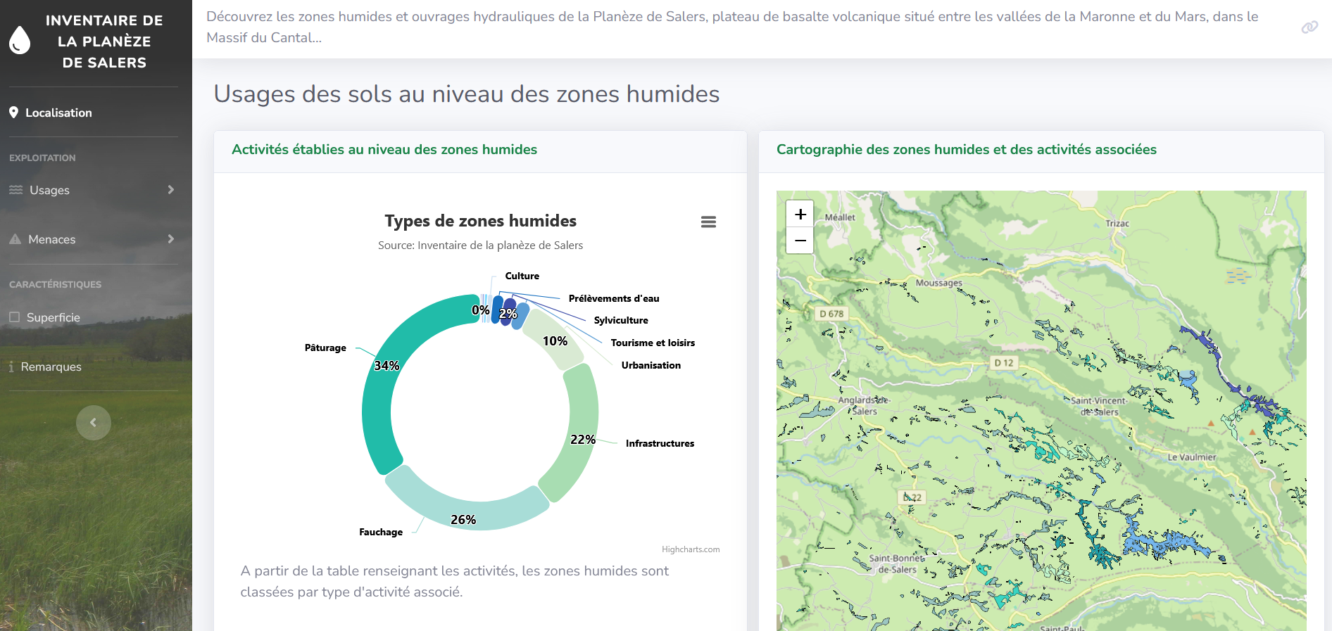The height and width of the screenshot is (631, 1332).
Task: Click the water drop logo icon
Action: point(20,41)
